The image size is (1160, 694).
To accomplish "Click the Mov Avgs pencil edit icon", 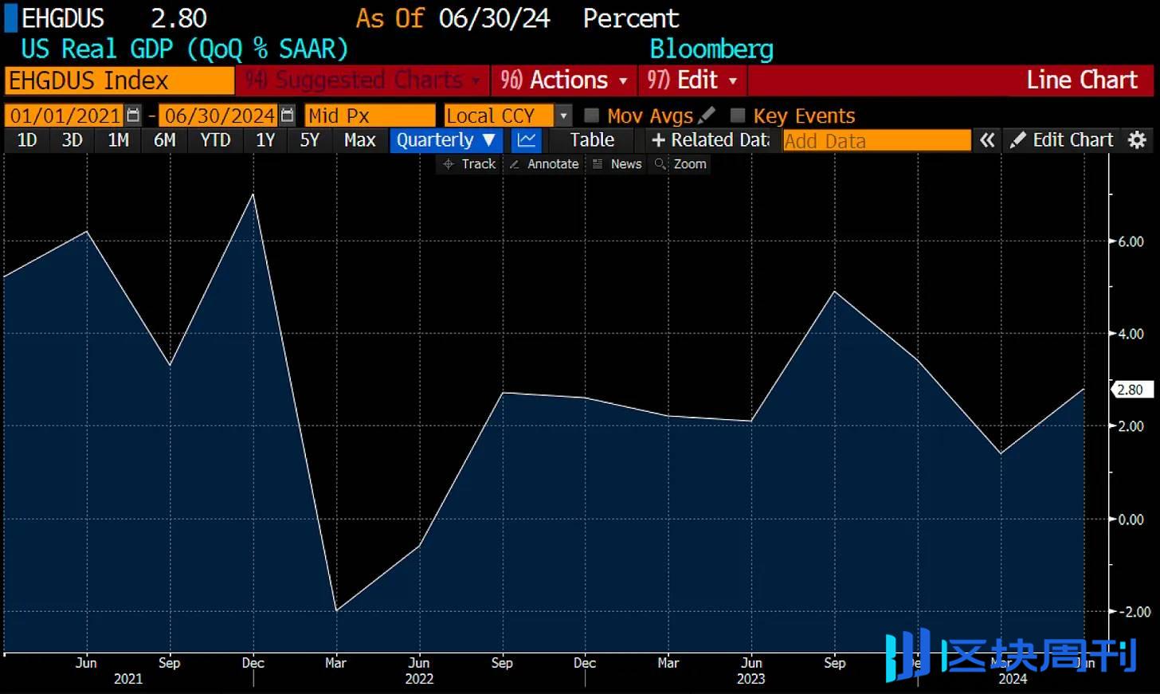I will (x=706, y=116).
